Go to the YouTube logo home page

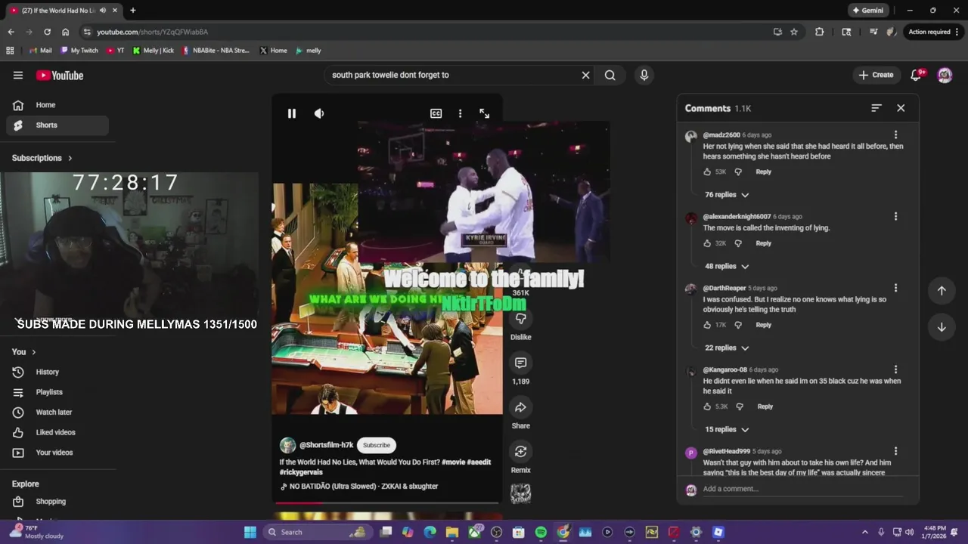point(60,76)
